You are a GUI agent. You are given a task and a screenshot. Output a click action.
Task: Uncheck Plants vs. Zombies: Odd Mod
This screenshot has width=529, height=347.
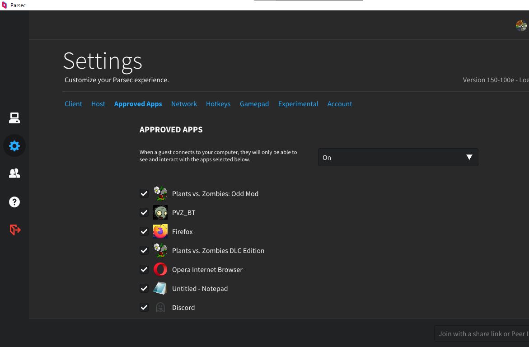click(144, 194)
